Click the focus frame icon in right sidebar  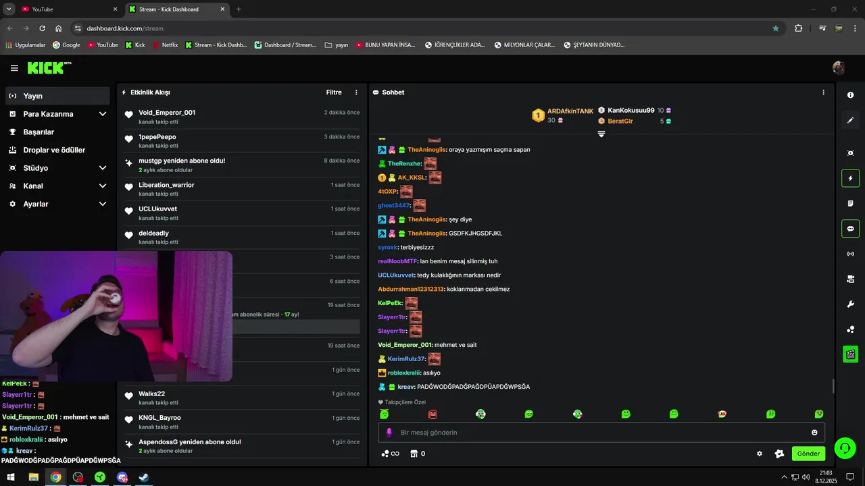pos(850,153)
